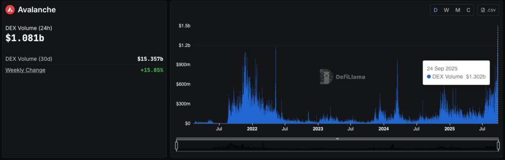Click the +15.85% weekly change value
The height and width of the screenshot is (160, 505).
152,70
